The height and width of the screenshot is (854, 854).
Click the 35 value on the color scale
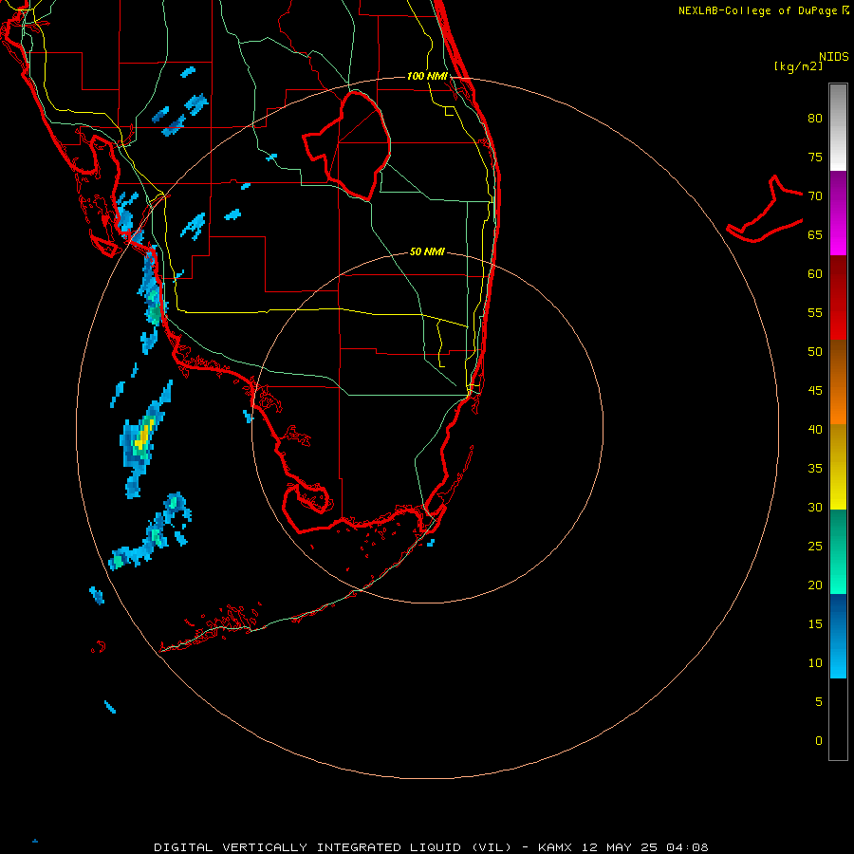815,469
